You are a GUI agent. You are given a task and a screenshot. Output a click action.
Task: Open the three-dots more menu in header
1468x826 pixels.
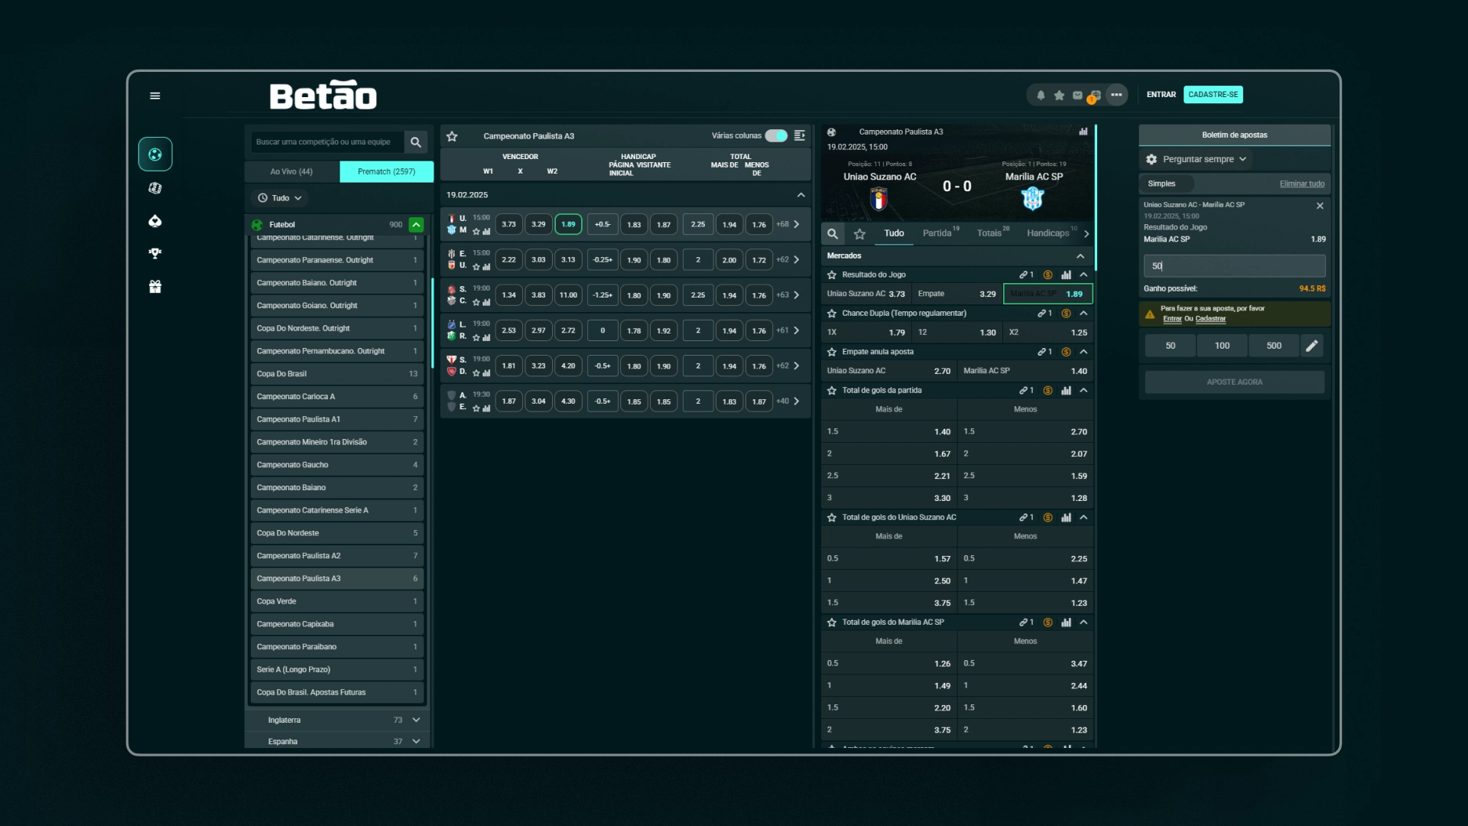tap(1116, 95)
